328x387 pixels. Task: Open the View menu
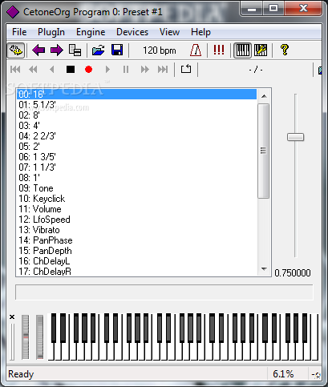169,32
